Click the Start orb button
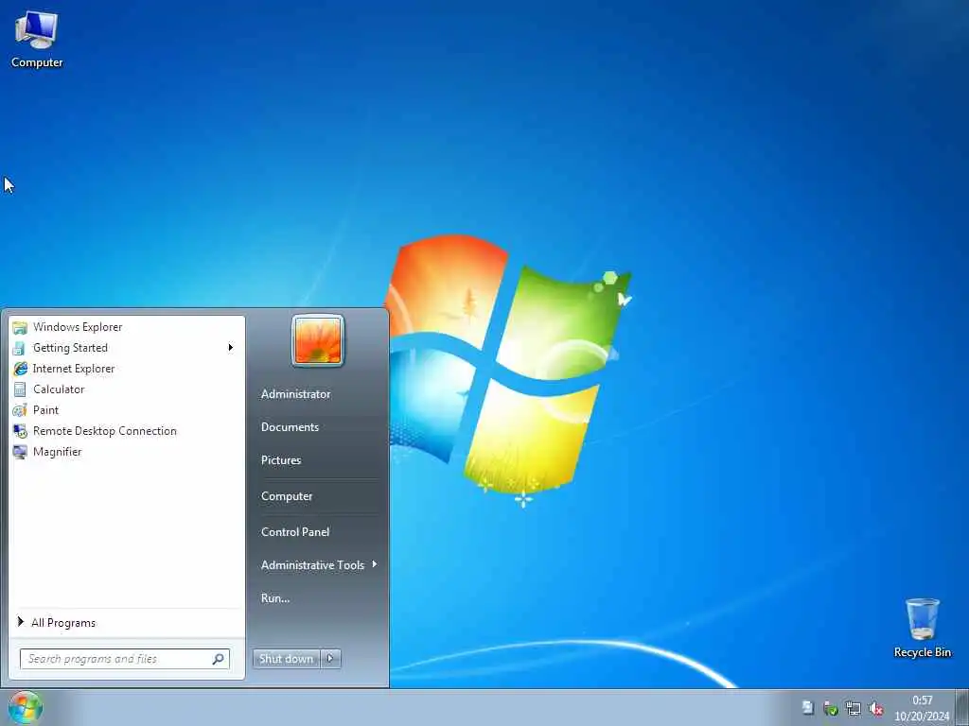The image size is (969, 726). (x=26, y=707)
